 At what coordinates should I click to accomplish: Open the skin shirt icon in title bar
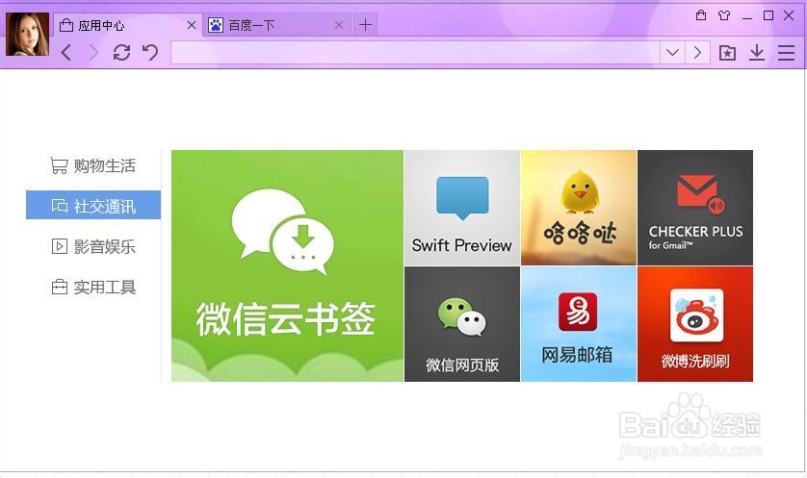724,15
